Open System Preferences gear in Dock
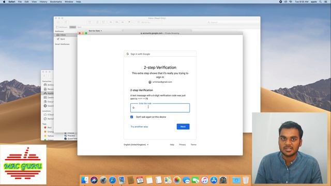The image size is (331, 186). (223, 180)
